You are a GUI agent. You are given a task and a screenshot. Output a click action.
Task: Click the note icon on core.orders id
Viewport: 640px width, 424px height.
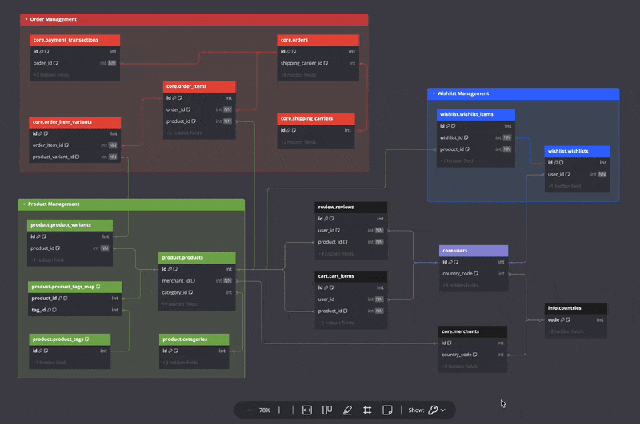pos(294,52)
